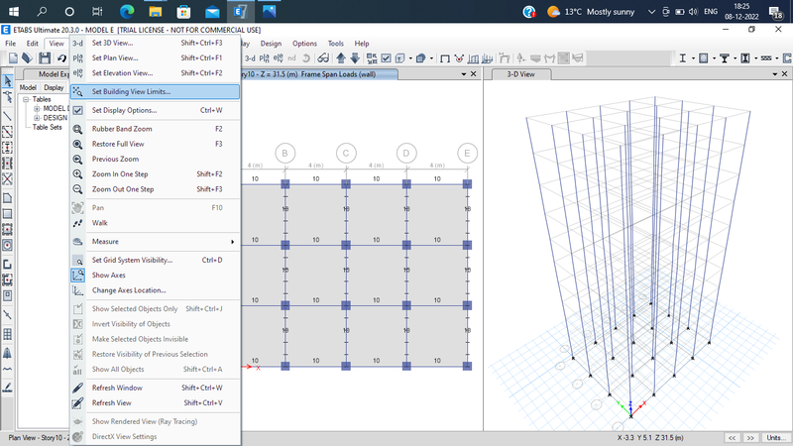Expand the MODEL tree node
The height and width of the screenshot is (446, 793).
coord(37,109)
